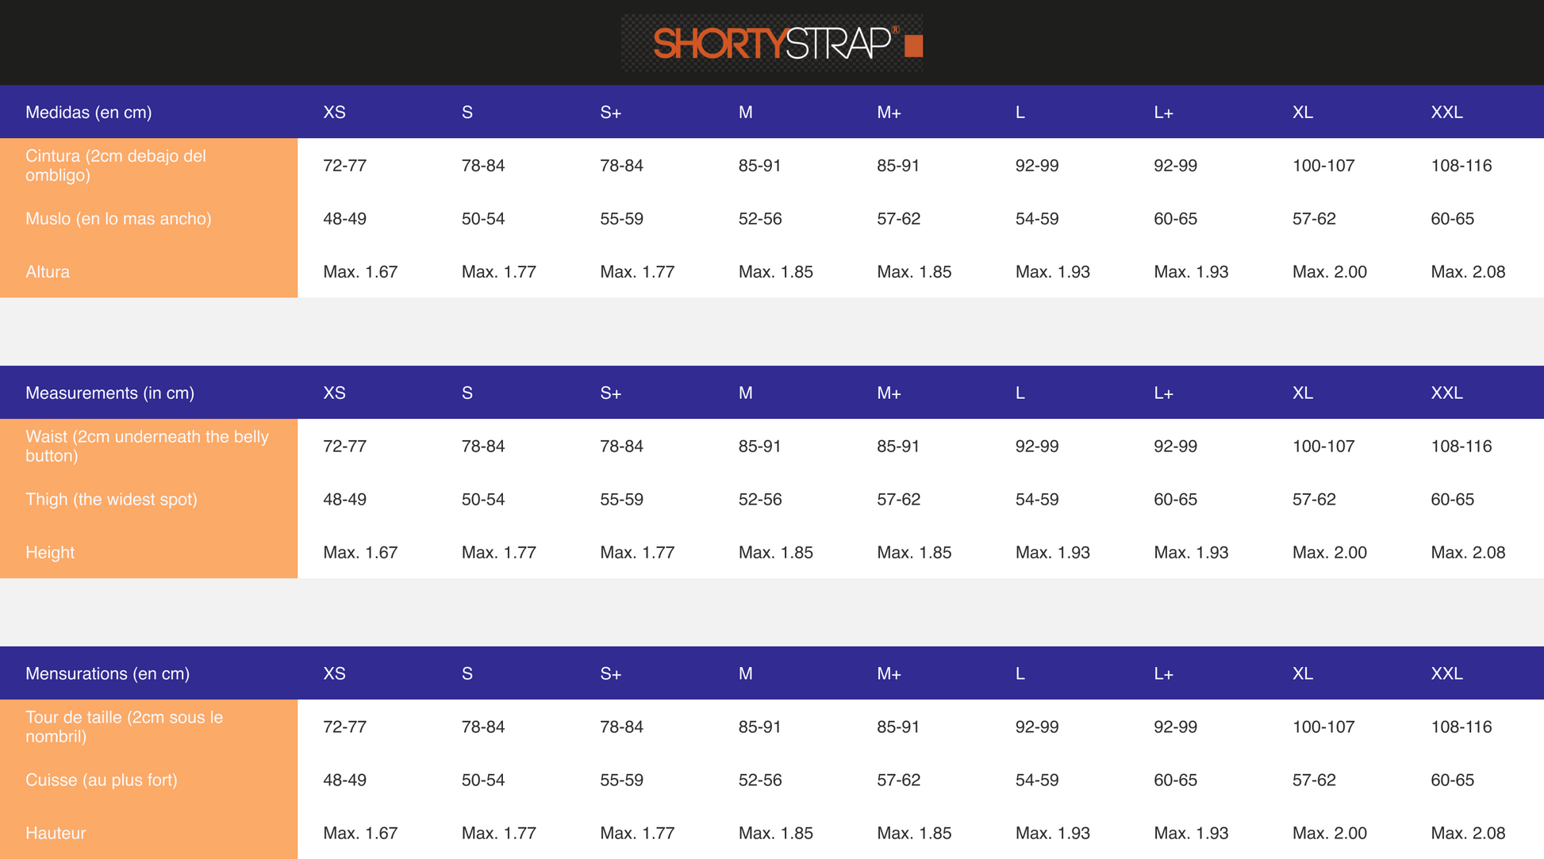This screenshot has height=859, width=1544.
Task: Click the orange square beside the ShortyStrap logo
Action: click(914, 46)
